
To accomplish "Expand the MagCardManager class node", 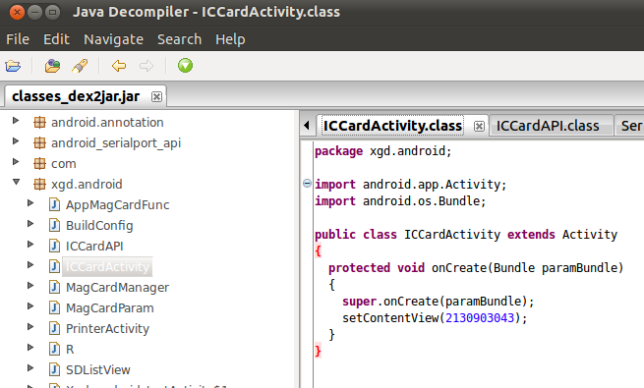I will [30, 285].
